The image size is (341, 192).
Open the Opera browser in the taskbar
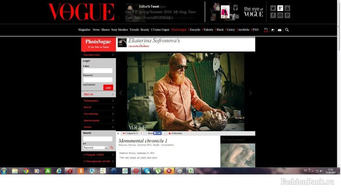(70, 171)
